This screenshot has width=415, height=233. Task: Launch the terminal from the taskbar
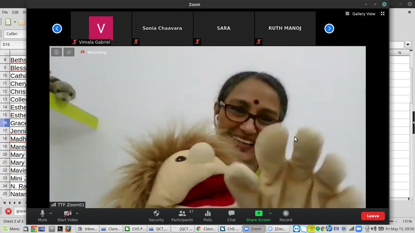tap(60, 229)
